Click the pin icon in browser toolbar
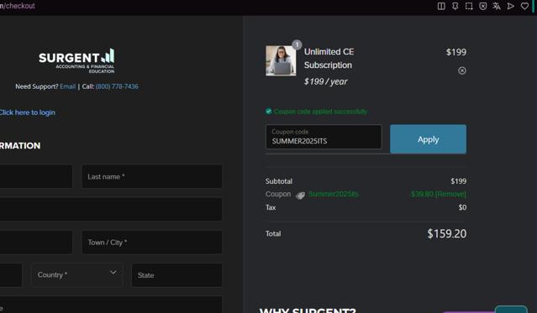 [x=455, y=6]
